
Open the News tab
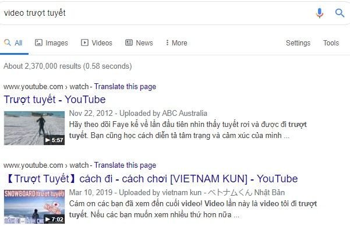click(x=139, y=43)
